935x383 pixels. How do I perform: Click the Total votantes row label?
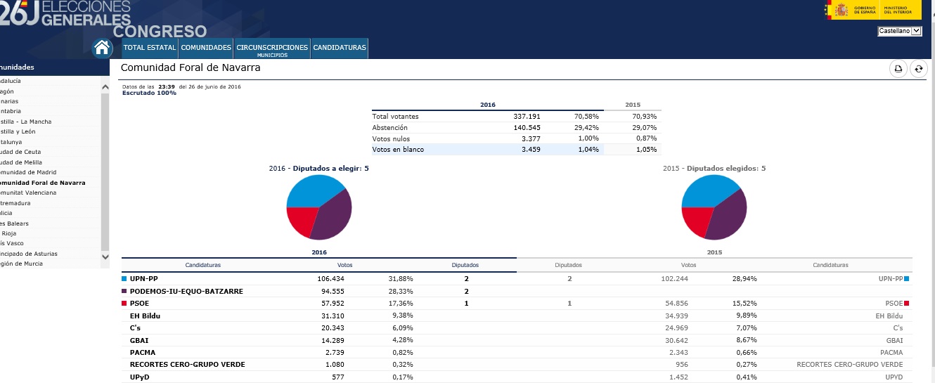[x=395, y=116]
